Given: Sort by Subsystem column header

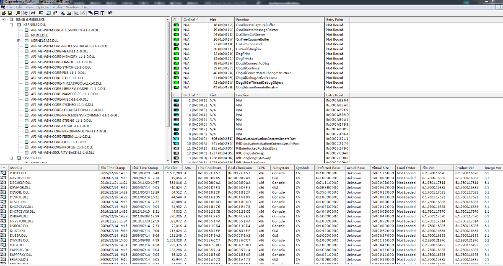Looking at the screenshot, I should click(x=282, y=168).
